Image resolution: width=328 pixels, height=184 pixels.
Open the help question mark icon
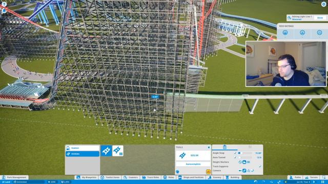coord(4,4)
